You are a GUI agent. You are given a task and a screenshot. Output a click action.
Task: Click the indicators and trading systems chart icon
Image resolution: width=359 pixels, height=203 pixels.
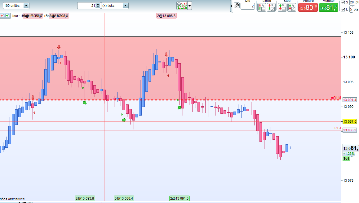182,6
